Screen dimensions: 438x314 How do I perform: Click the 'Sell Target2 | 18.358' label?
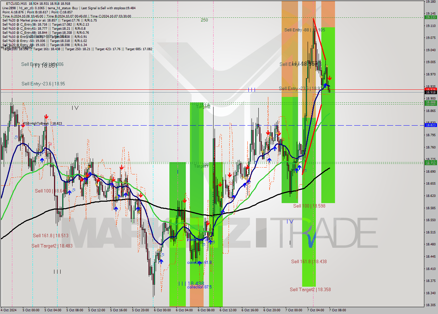coord(310,289)
